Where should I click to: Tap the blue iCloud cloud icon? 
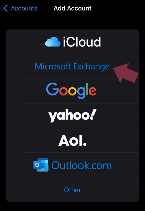53,41
